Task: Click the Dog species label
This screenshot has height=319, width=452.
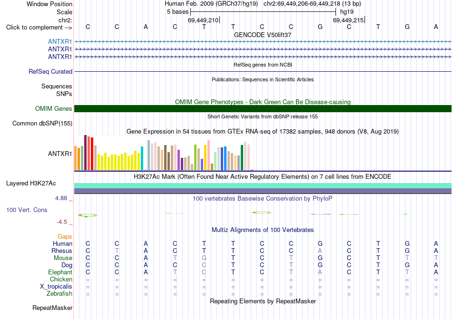Action: pyautogui.click(x=67, y=265)
